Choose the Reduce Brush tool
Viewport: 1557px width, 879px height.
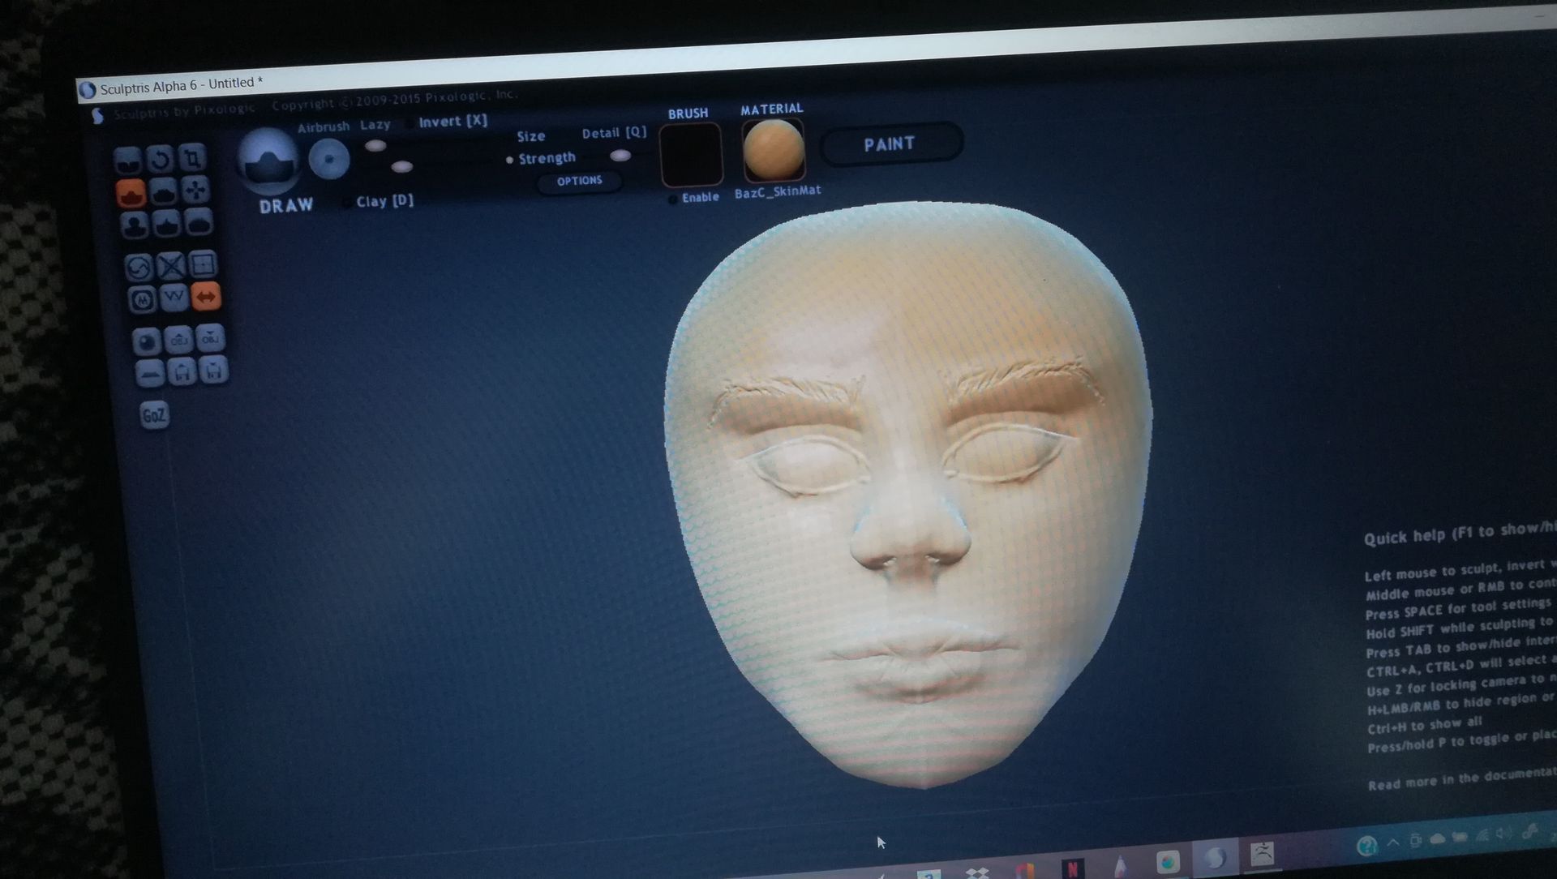tap(139, 267)
